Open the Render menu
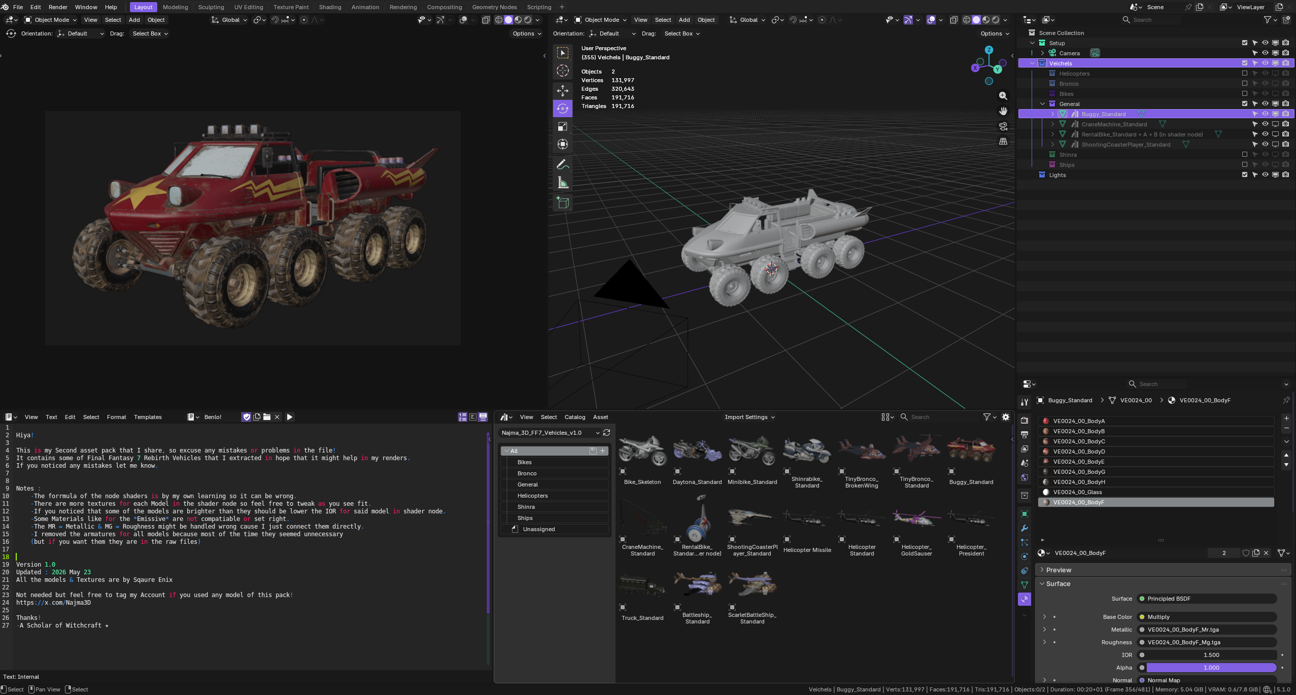 [58, 7]
